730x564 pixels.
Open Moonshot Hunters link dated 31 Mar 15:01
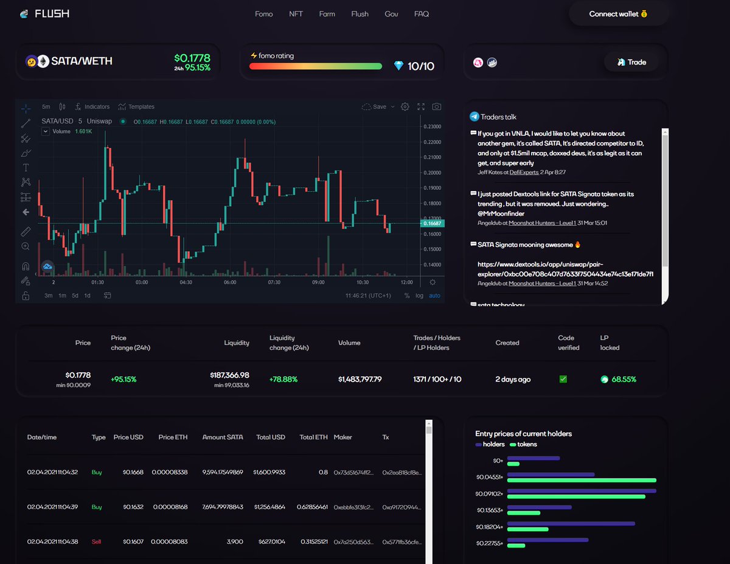point(542,223)
